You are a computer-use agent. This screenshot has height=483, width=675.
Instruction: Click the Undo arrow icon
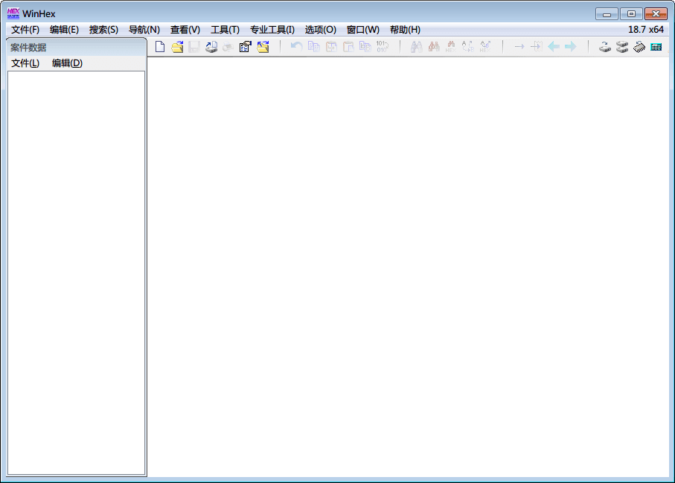[x=296, y=46]
